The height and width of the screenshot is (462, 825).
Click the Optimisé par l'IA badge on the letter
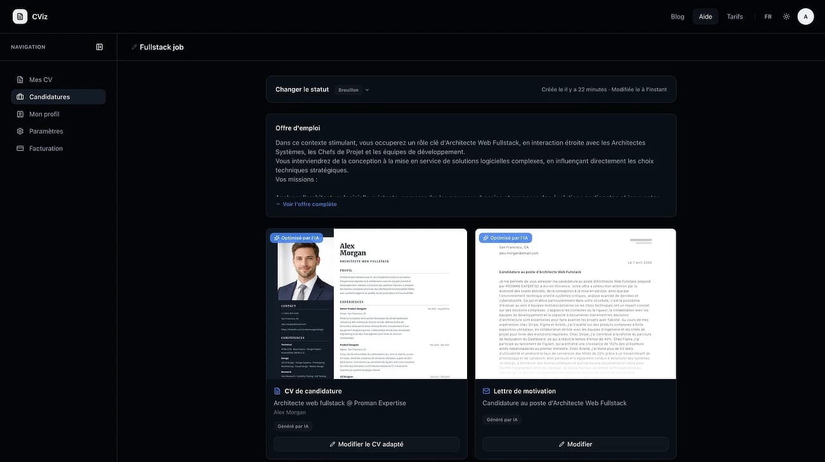point(505,238)
